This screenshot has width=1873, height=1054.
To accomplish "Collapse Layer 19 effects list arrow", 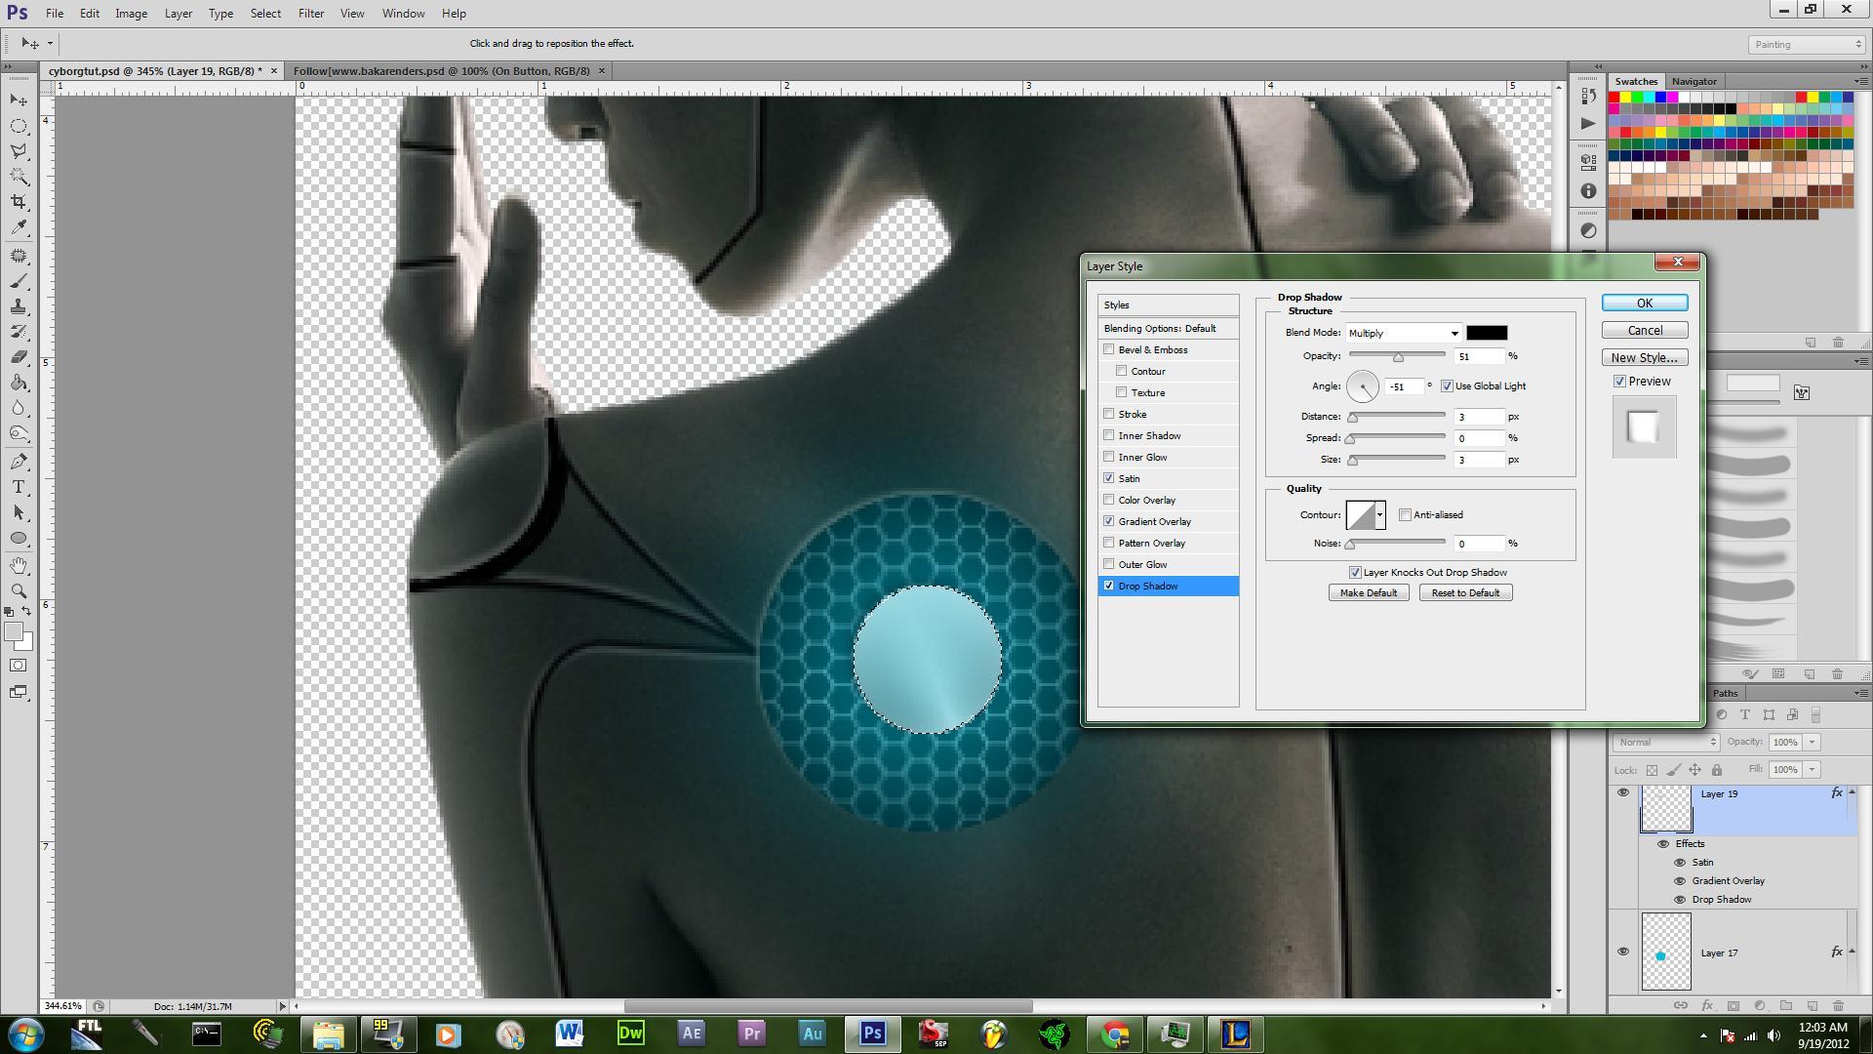I will [x=1852, y=792].
